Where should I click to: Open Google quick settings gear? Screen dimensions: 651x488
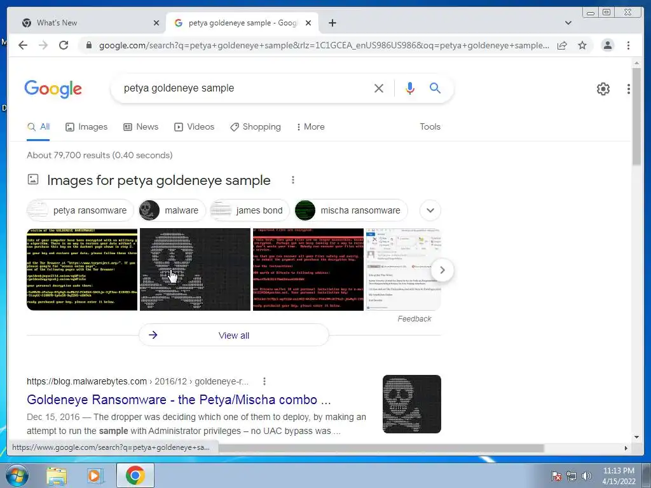[x=603, y=88]
